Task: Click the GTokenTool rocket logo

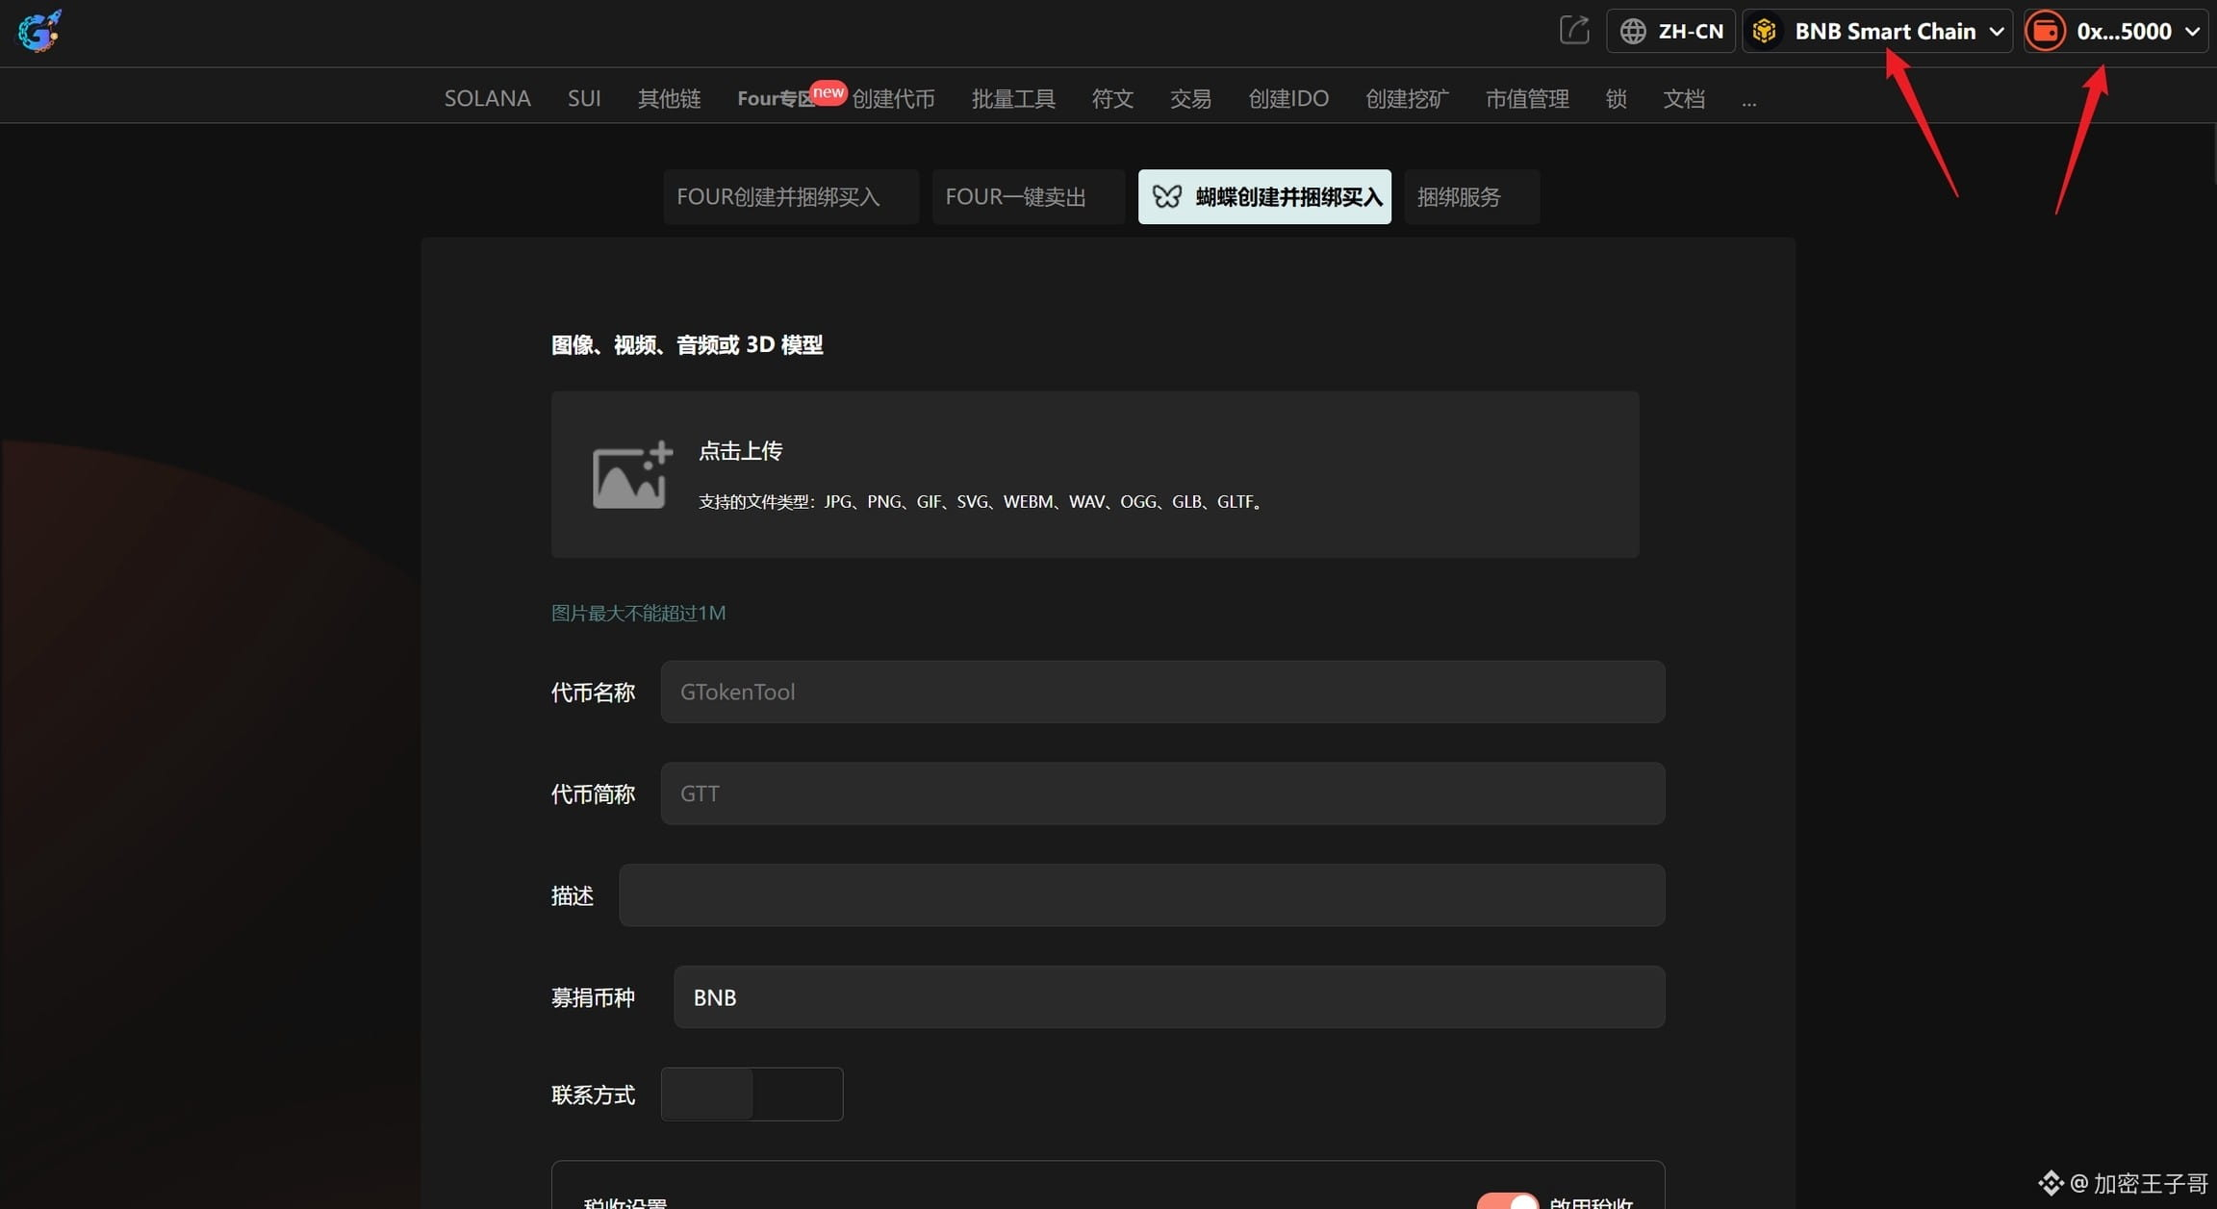Action: pyautogui.click(x=38, y=31)
